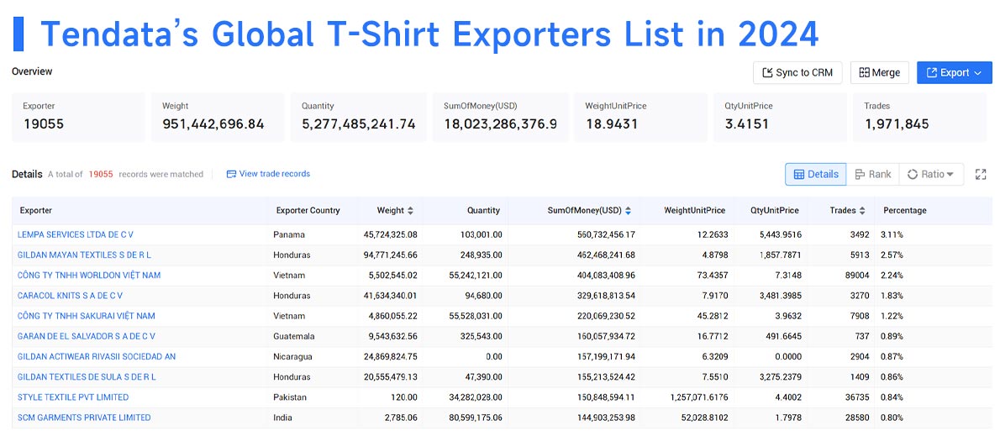Click the fullscreen expand icon
The height and width of the screenshot is (436, 1000).
point(981,174)
